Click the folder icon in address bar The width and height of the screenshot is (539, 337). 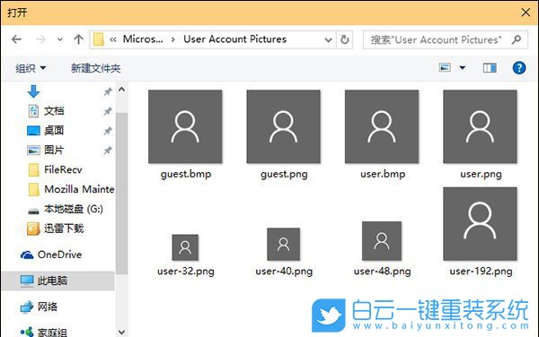tap(99, 39)
